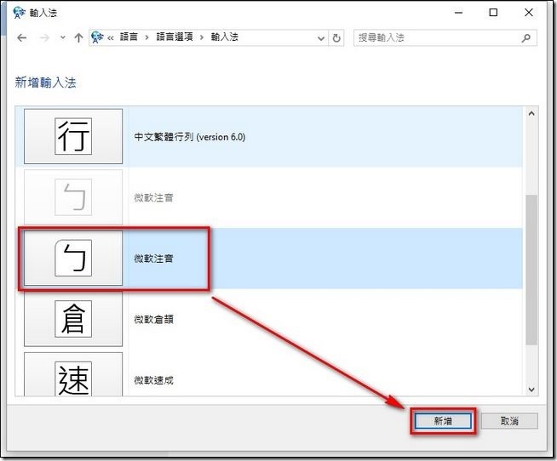Click the list scrollbar up arrow
The image size is (557, 461).
coord(531,114)
